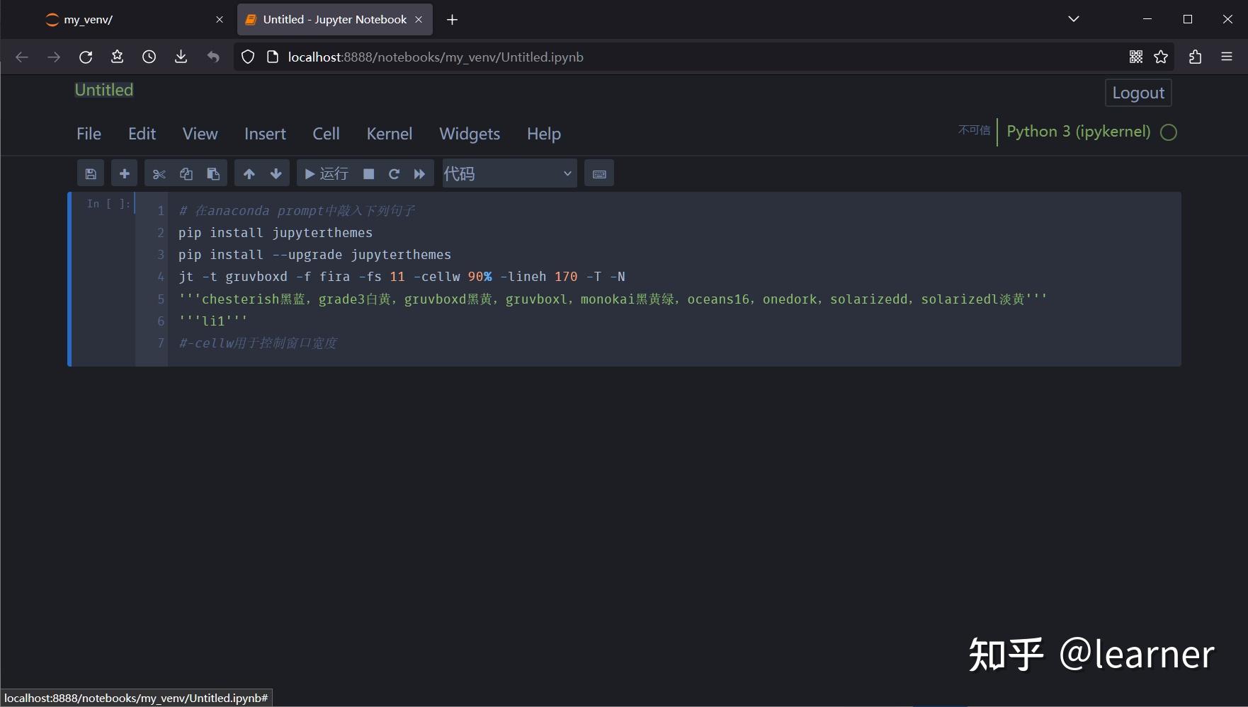
Task: Cut the selected cell with the scissors icon
Action: [x=159, y=173]
